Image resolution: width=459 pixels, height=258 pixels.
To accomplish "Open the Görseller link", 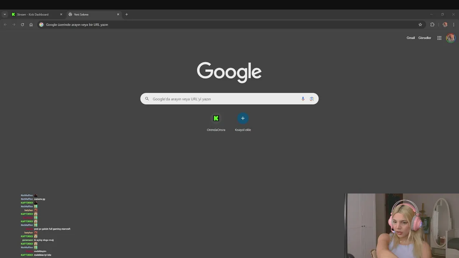I will click(425, 38).
